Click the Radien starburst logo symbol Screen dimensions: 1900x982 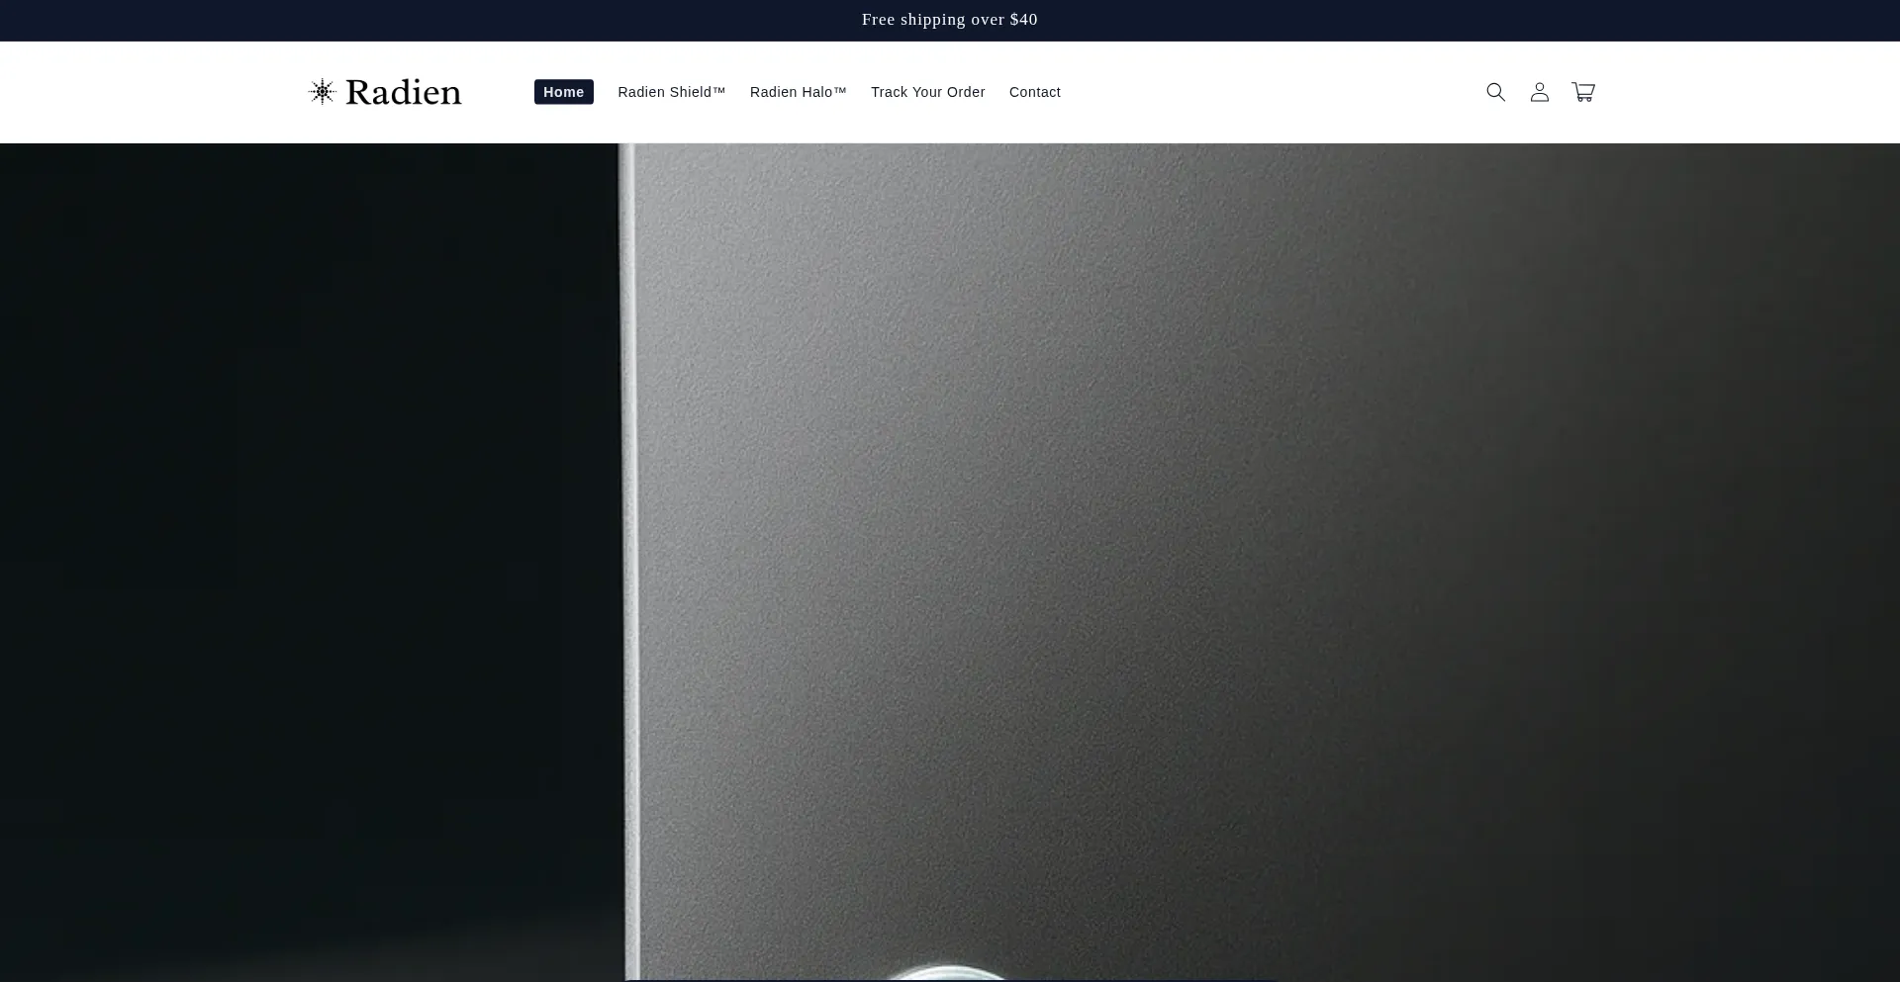coord(322,92)
